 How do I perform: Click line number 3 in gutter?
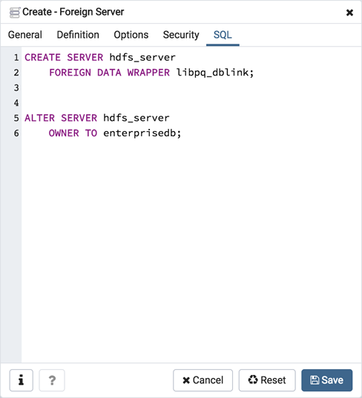pos(16,87)
